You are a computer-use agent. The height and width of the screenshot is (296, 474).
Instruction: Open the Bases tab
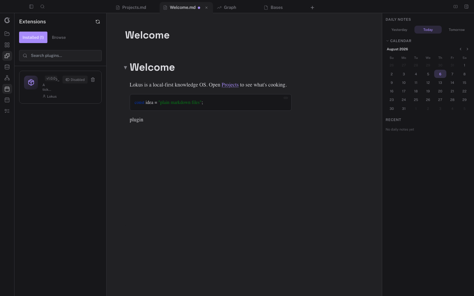(276, 7)
